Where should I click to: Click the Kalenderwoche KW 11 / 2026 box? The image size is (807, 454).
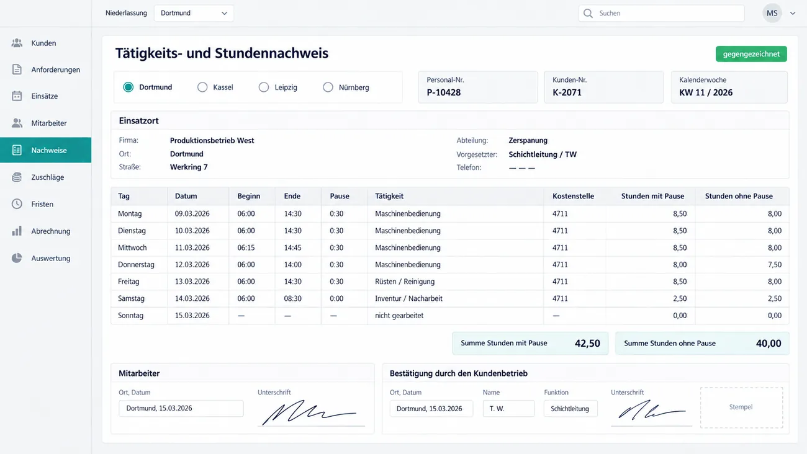pyautogui.click(x=729, y=87)
